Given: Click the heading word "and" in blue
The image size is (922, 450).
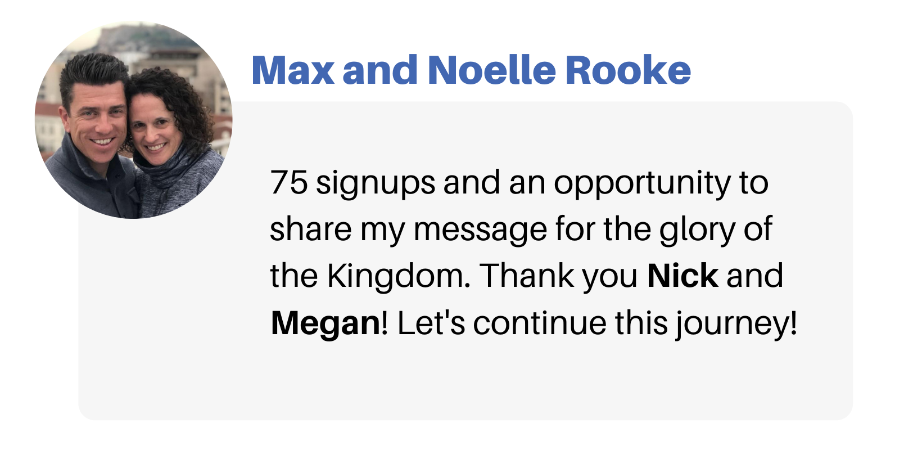Looking at the screenshot, I should 379,71.
